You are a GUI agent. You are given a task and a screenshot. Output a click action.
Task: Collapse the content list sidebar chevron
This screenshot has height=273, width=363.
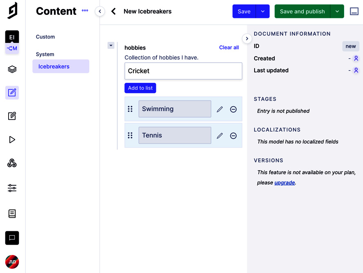click(99, 11)
